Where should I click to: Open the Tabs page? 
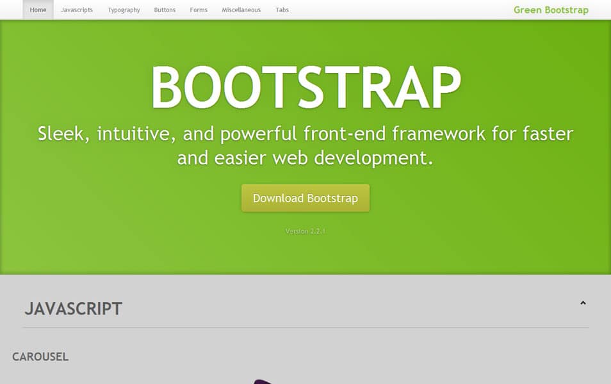282,10
